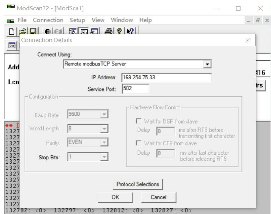Click data cell 132797: <0>

74,210
